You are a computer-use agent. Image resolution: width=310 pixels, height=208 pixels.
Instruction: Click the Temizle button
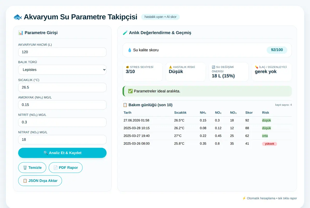[x=32, y=167]
